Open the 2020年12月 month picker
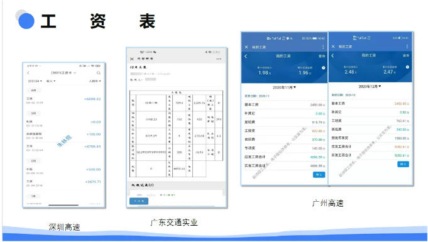Screen dimensions: 428x242 tap(370, 86)
